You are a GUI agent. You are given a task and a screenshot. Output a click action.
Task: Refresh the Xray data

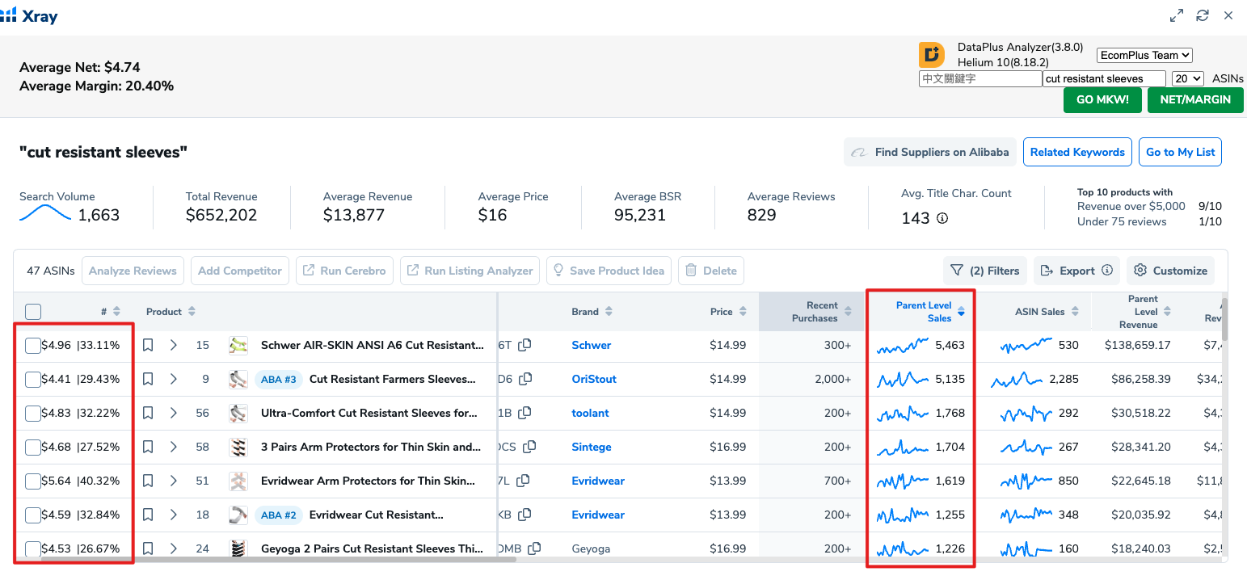1203,15
